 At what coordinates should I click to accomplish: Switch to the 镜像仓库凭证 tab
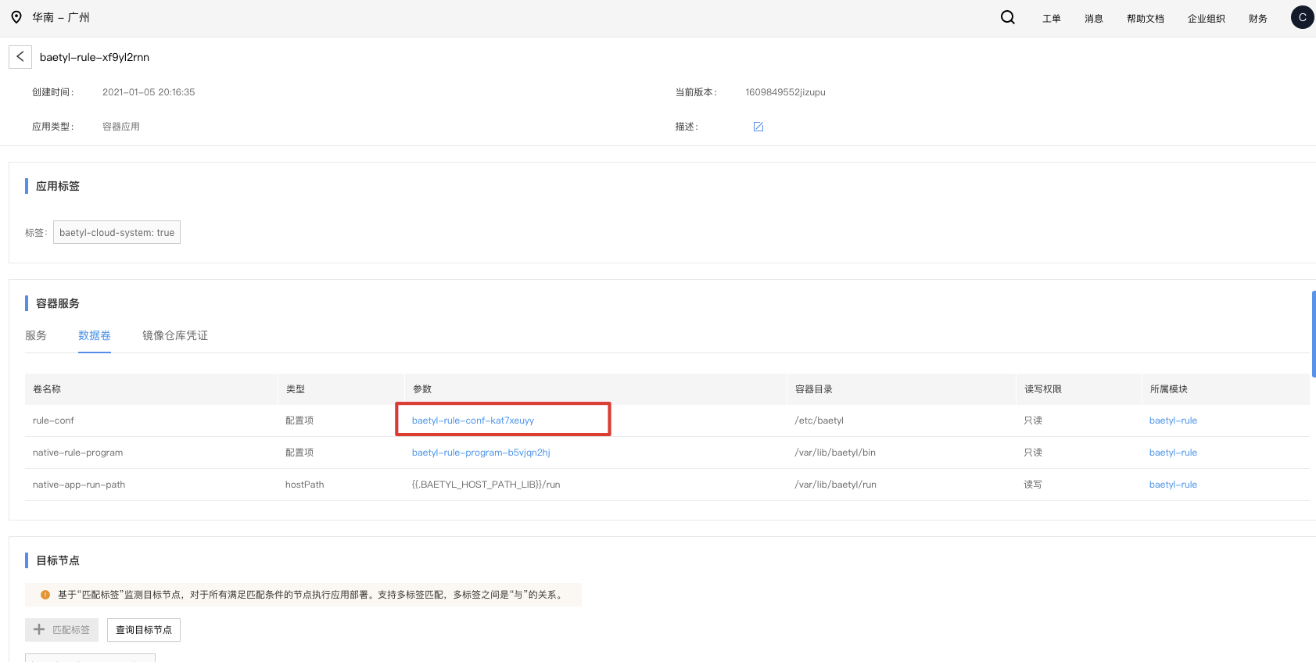(x=175, y=335)
